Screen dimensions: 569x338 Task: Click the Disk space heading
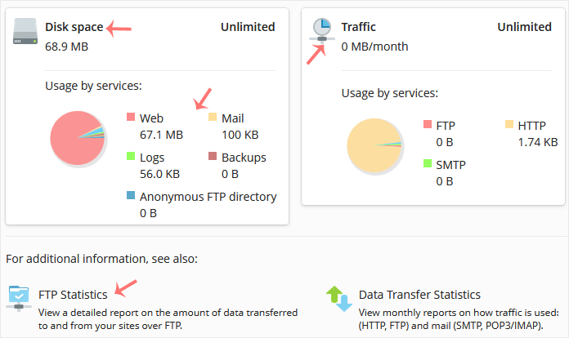[x=74, y=27]
